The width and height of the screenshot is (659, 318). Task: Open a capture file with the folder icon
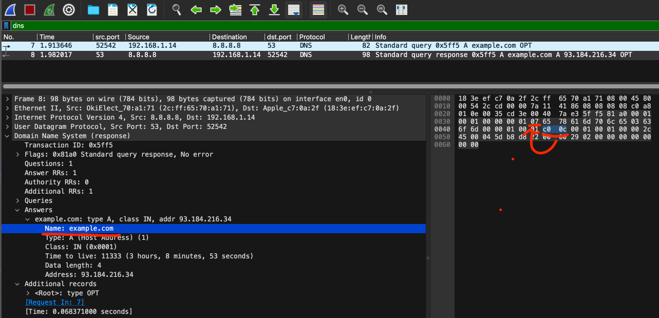(x=93, y=9)
